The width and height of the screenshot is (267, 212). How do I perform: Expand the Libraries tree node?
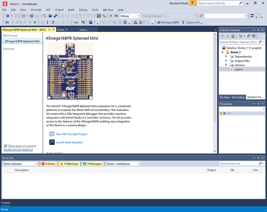click(x=226, y=65)
